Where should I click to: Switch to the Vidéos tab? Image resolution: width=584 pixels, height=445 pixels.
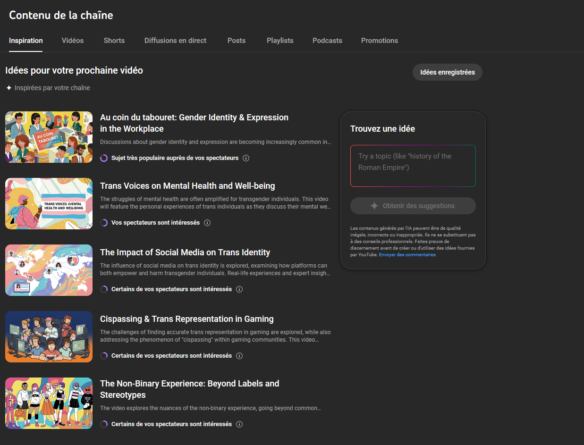[73, 41]
